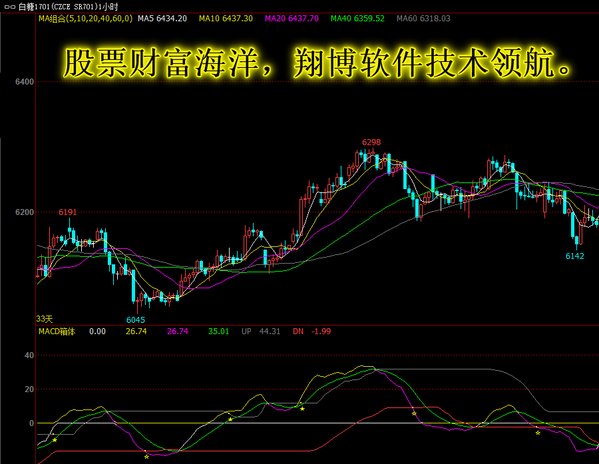Viewport: 599px width, 464px height.
Task: Click the MA10 6437.30 value label
Action: tap(226, 19)
